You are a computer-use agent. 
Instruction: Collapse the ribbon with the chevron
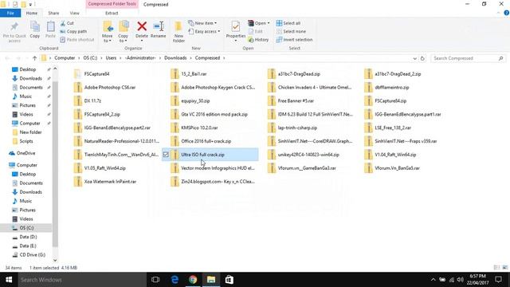coord(498,13)
